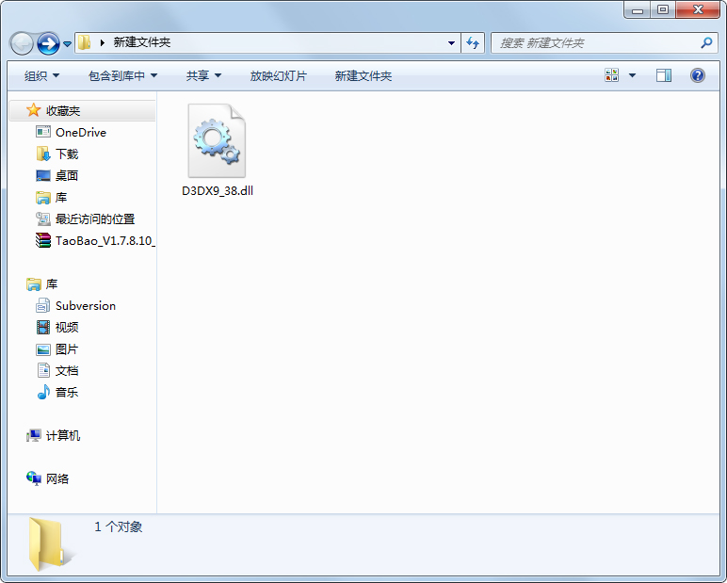Click the refresh icon beside address bar
This screenshot has height=583, width=727.
[x=473, y=43]
